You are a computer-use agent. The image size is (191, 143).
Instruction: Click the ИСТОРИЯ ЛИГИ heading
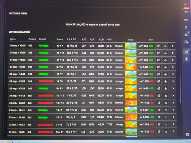click(x=18, y=13)
